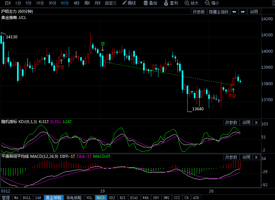275x200 pixels.
Task: Click the 13640 low price label
Action: click(x=198, y=109)
